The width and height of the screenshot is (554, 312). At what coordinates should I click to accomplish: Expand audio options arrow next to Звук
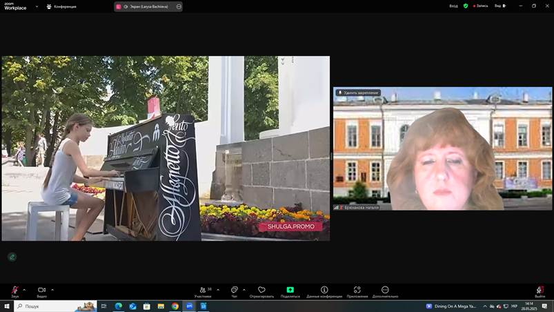pos(24,289)
